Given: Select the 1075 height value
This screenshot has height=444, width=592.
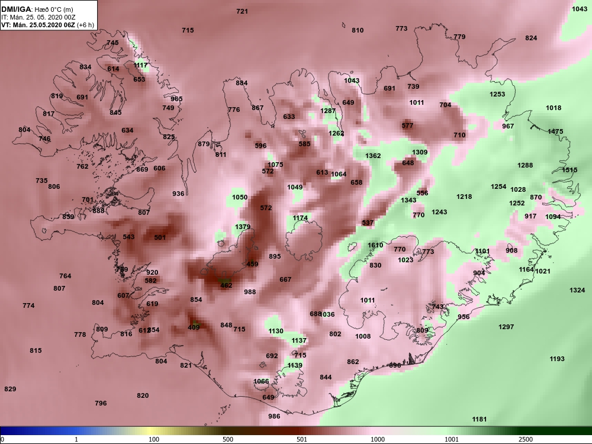Looking at the screenshot, I should click(275, 165).
